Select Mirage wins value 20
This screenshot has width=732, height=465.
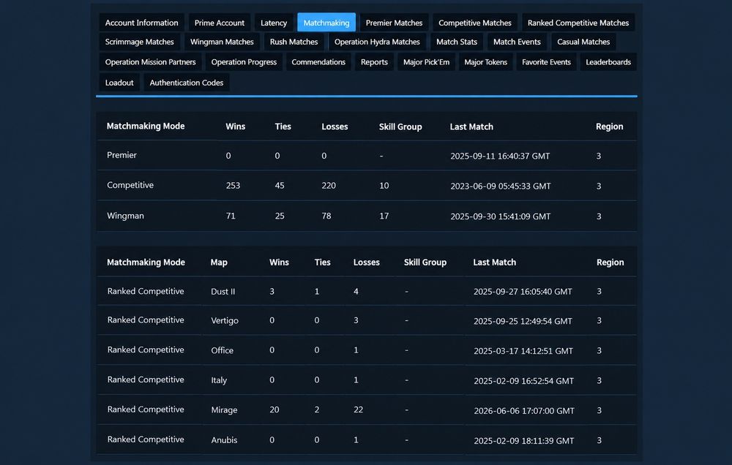coord(274,409)
